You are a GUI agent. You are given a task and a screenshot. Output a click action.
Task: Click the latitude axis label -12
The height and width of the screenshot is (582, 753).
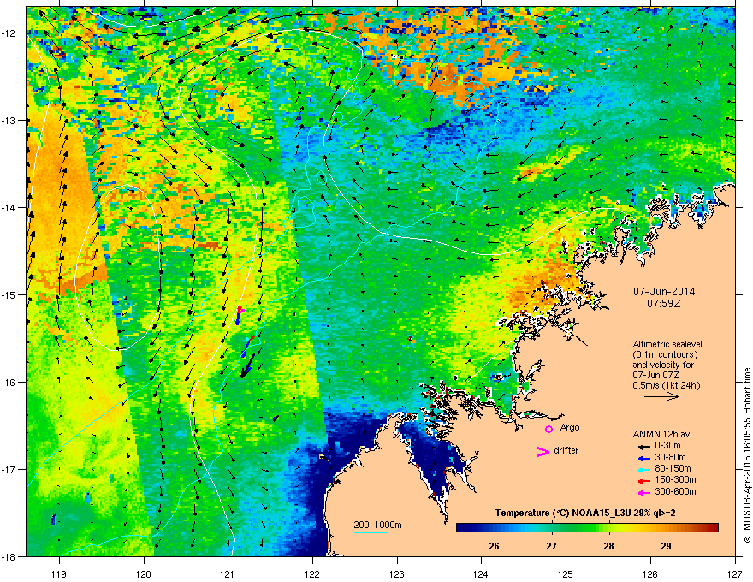(9, 33)
